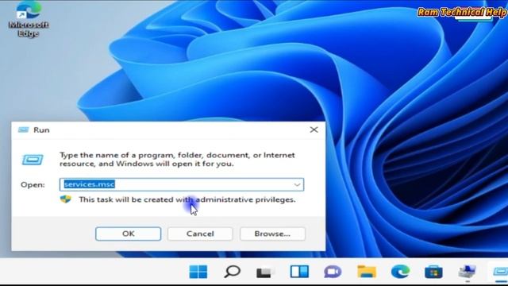This screenshot has height=286, width=508.
Task: Open Widgets panel from taskbar
Action: tap(299, 272)
